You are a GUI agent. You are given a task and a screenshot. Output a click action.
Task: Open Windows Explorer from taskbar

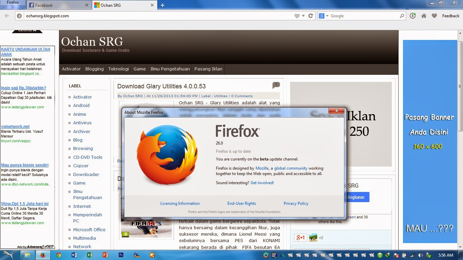tap(27, 255)
